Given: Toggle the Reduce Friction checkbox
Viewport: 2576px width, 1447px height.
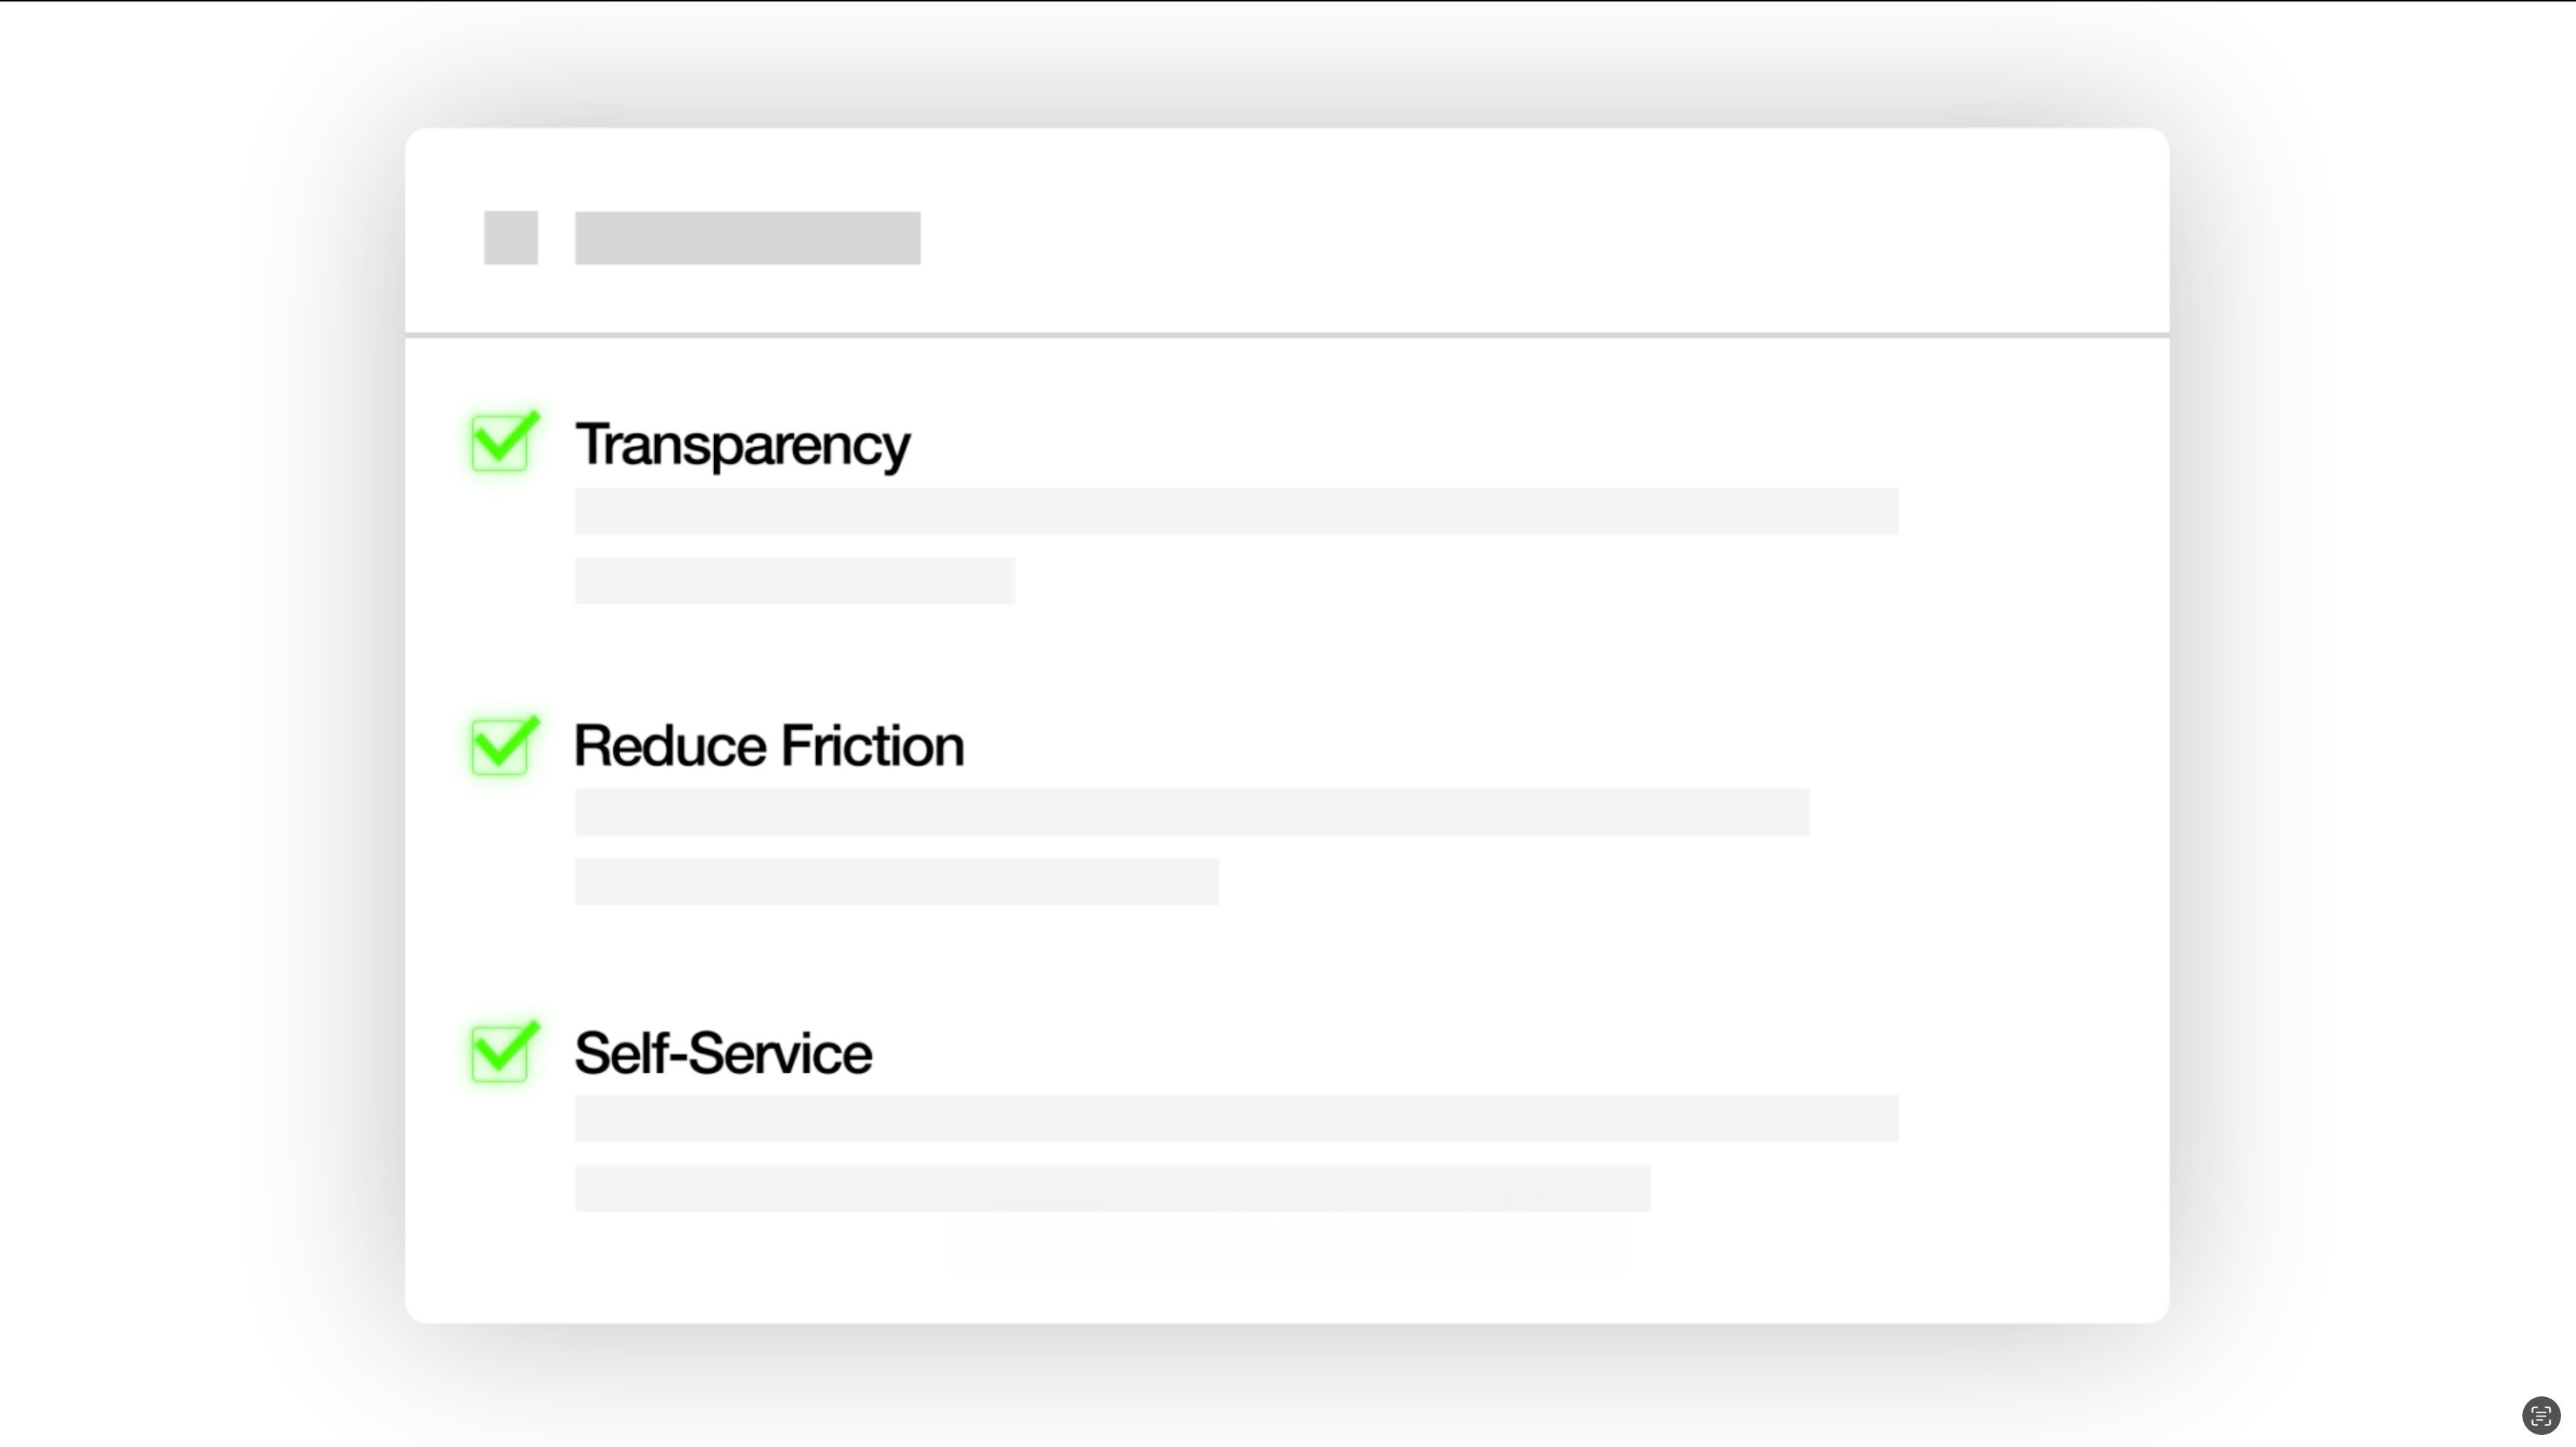Looking at the screenshot, I should [x=500, y=746].
